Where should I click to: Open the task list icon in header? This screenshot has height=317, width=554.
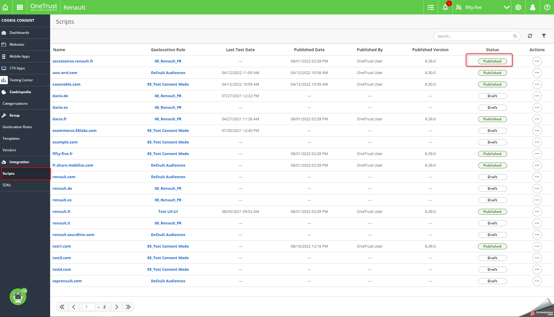pos(431,7)
